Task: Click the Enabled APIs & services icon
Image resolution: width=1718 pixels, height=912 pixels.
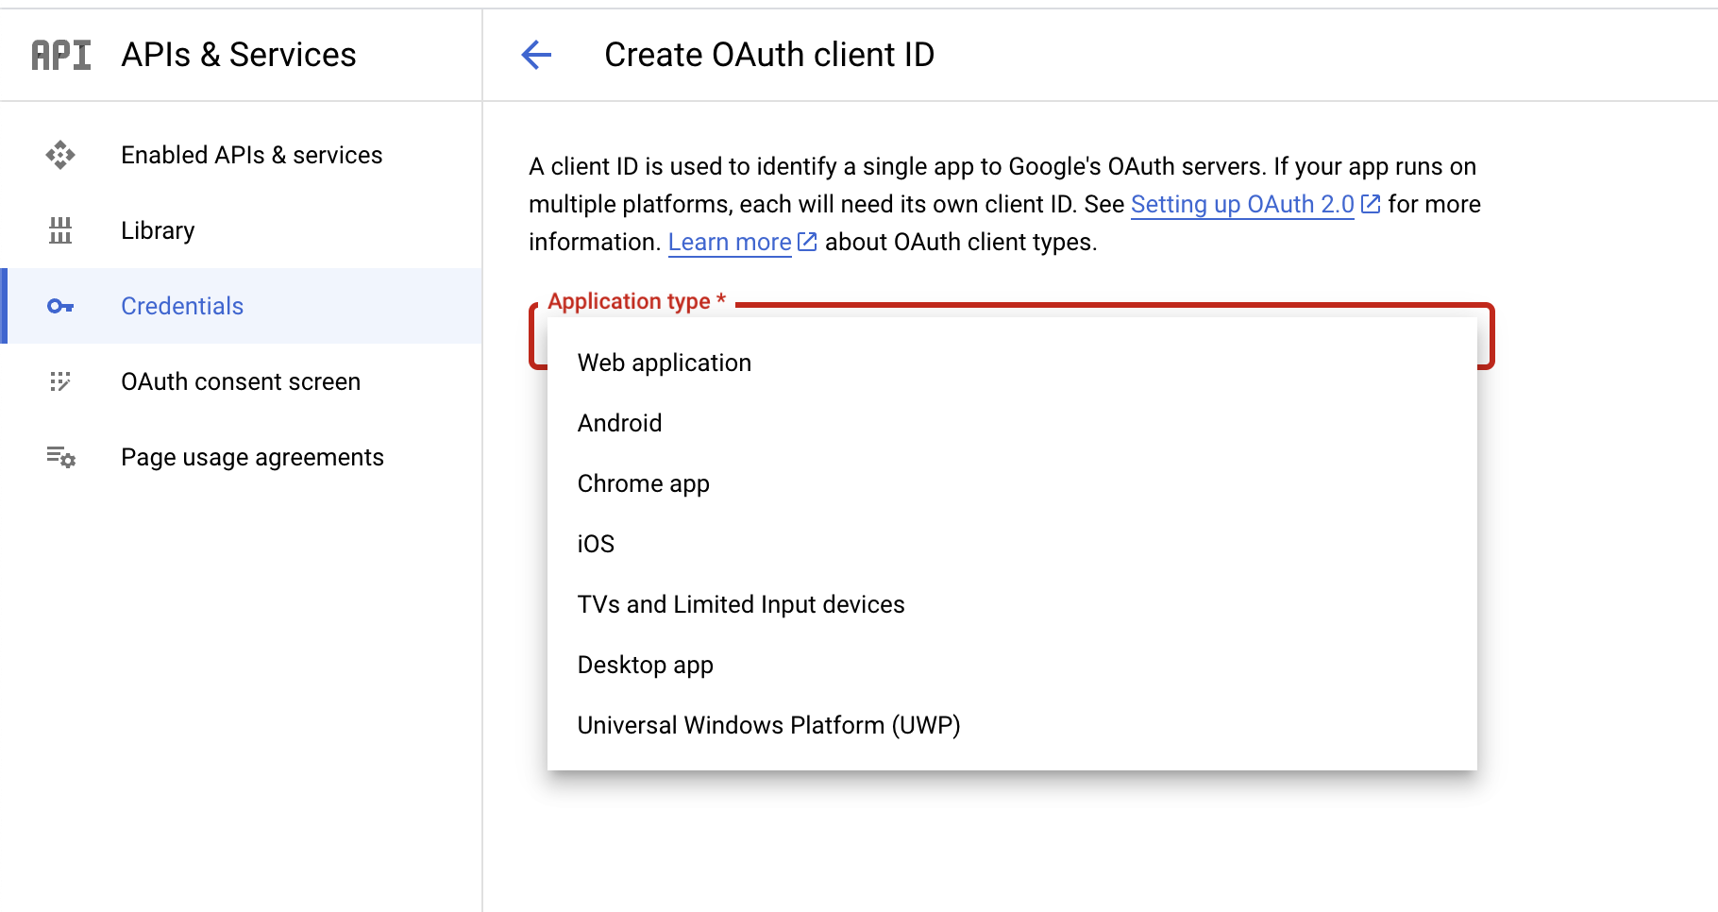Action: 60,155
